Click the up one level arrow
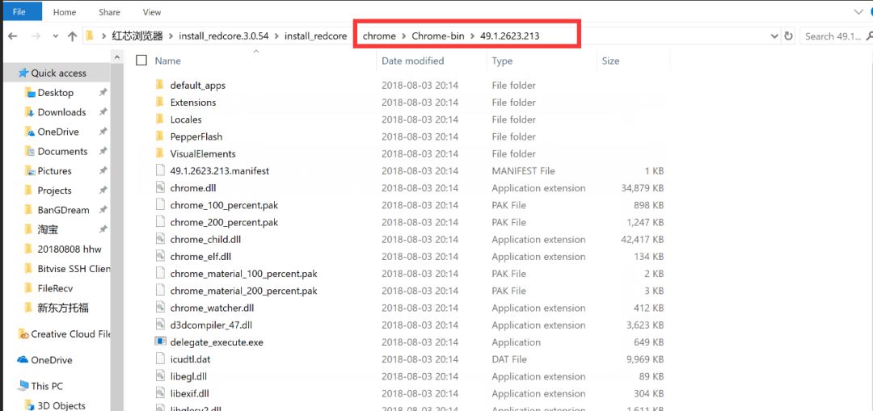This screenshot has width=873, height=411. (73, 36)
